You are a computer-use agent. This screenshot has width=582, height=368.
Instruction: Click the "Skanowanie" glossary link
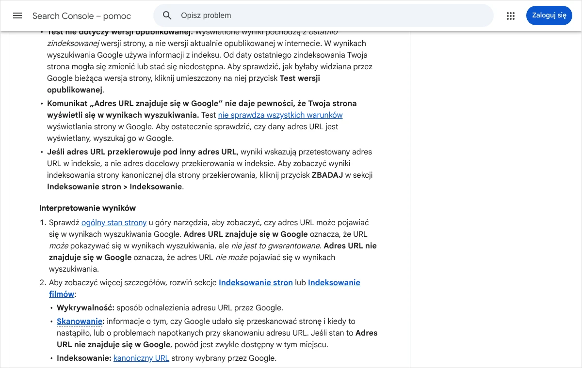[x=80, y=322]
